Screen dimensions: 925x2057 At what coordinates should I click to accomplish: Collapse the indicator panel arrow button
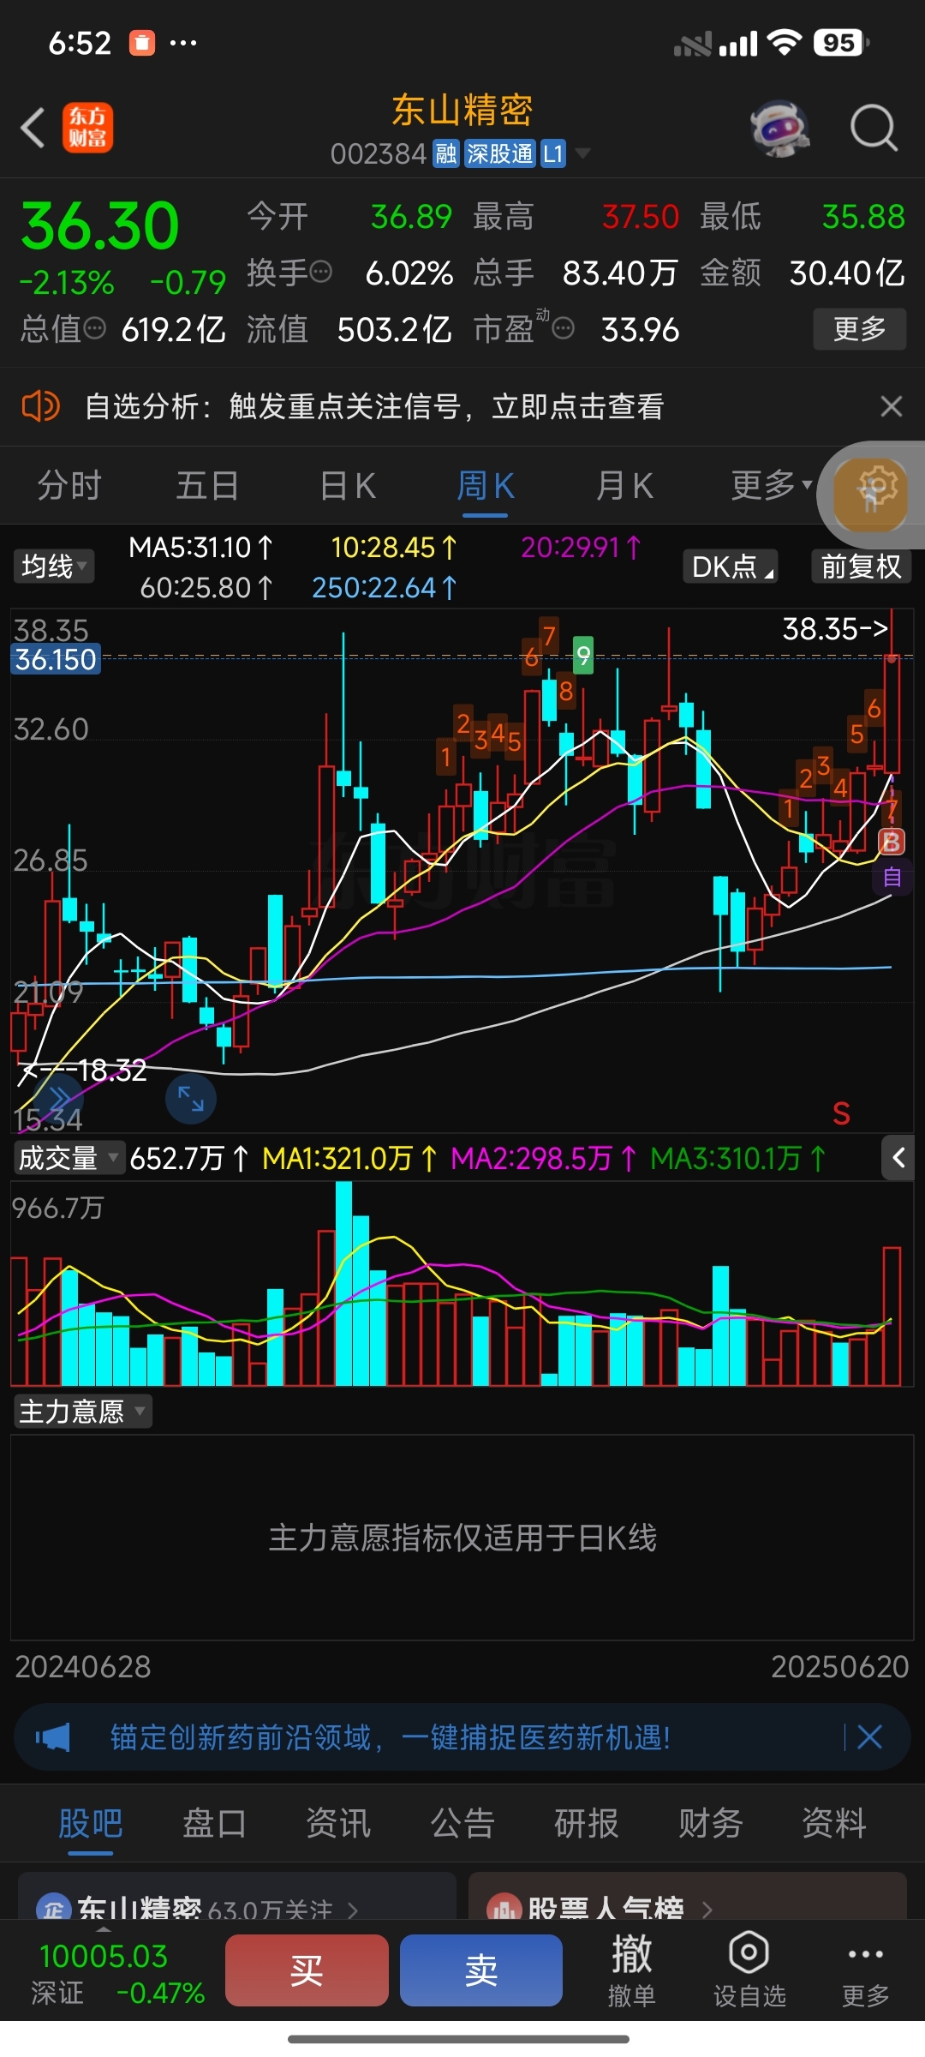(x=898, y=1158)
